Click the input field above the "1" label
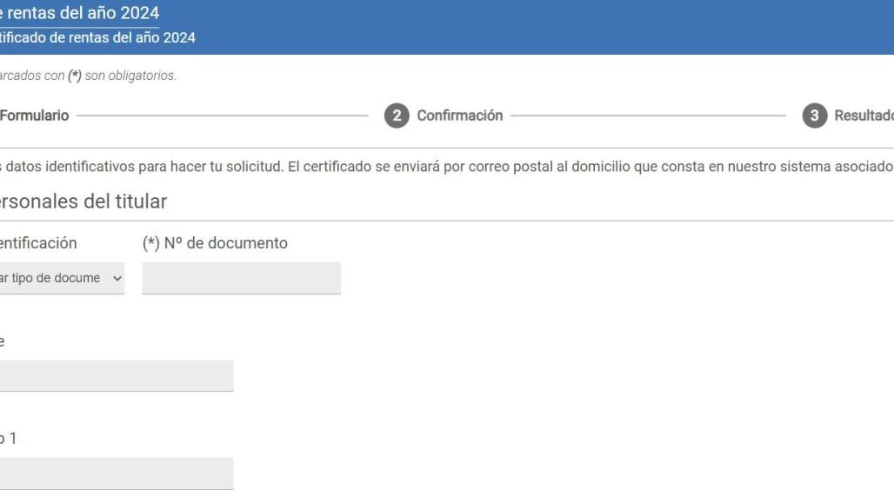Image resolution: width=894 pixels, height=502 pixels. (117, 375)
